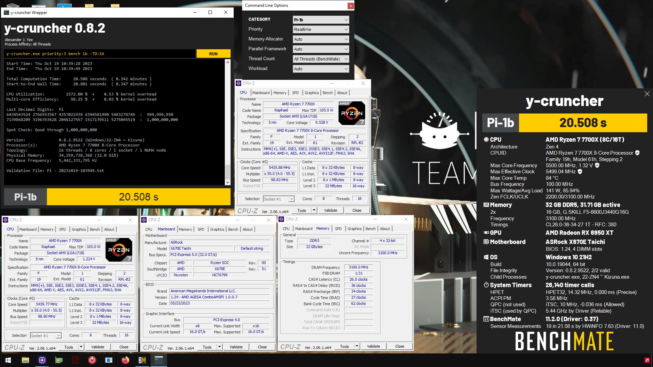653x367 pixels.
Task: Click the green graphics card taskbar icon
Action: point(58,360)
